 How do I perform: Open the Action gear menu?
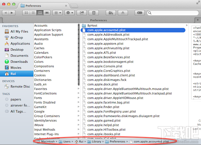pyautogui.click(x=70, y=13)
